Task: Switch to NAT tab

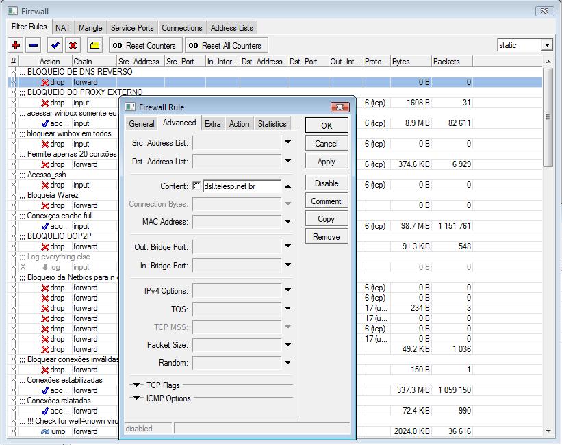Action: [x=63, y=28]
